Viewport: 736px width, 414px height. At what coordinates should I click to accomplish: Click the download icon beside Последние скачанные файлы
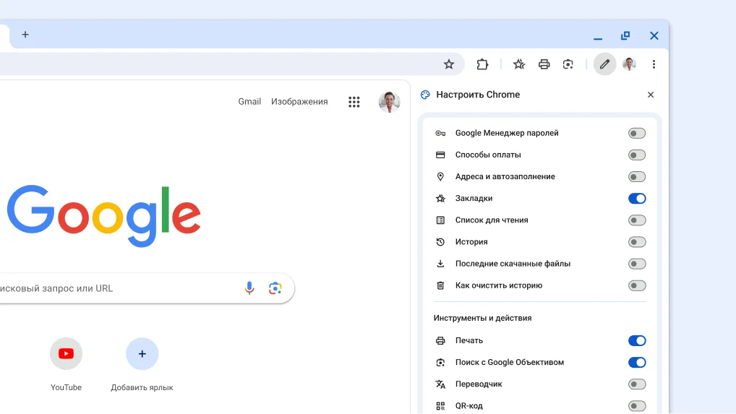pyautogui.click(x=440, y=264)
